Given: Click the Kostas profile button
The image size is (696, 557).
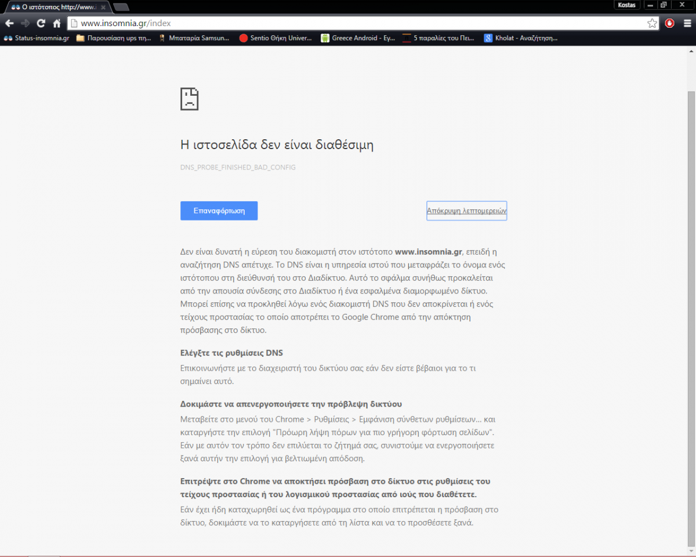Looking at the screenshot, I should tap(628, 5).
